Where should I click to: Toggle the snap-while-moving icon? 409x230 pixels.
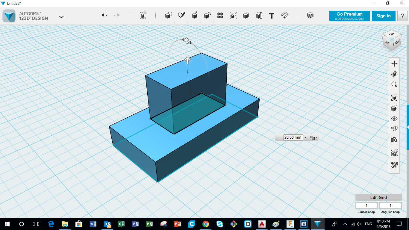point(394,153)
